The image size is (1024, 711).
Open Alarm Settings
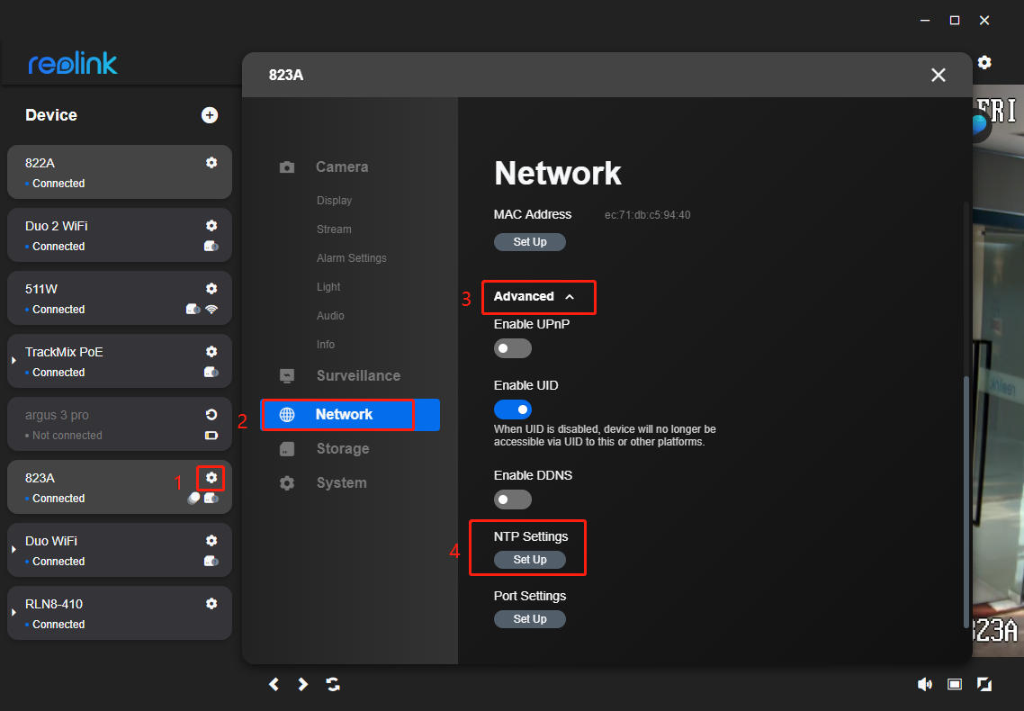(351, 258)
